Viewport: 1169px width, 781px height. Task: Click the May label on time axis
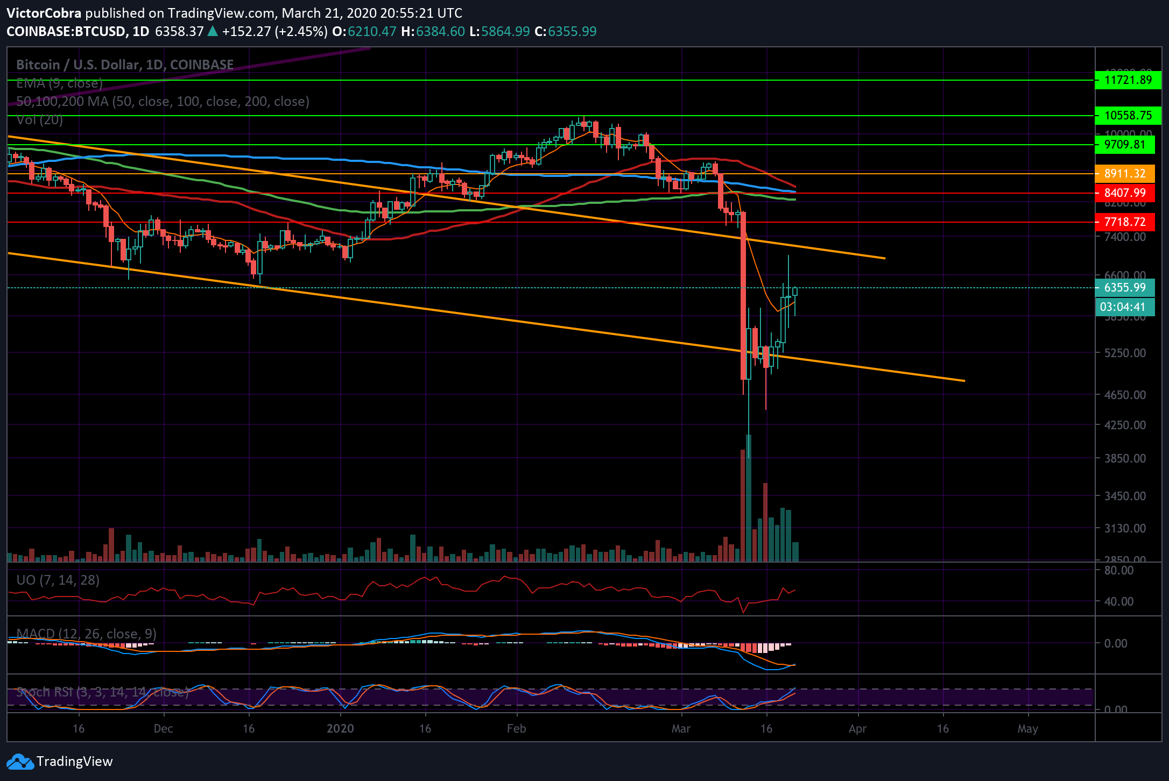click(1028, 729)
